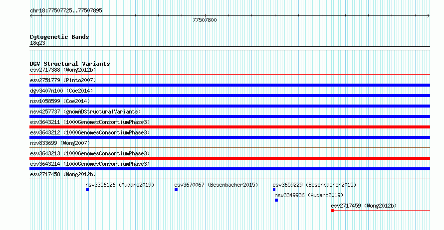This screenshot has width=444, height=230.
Task: Click the esv2717458 (Wong2012b) label
Action: point(63,174)
